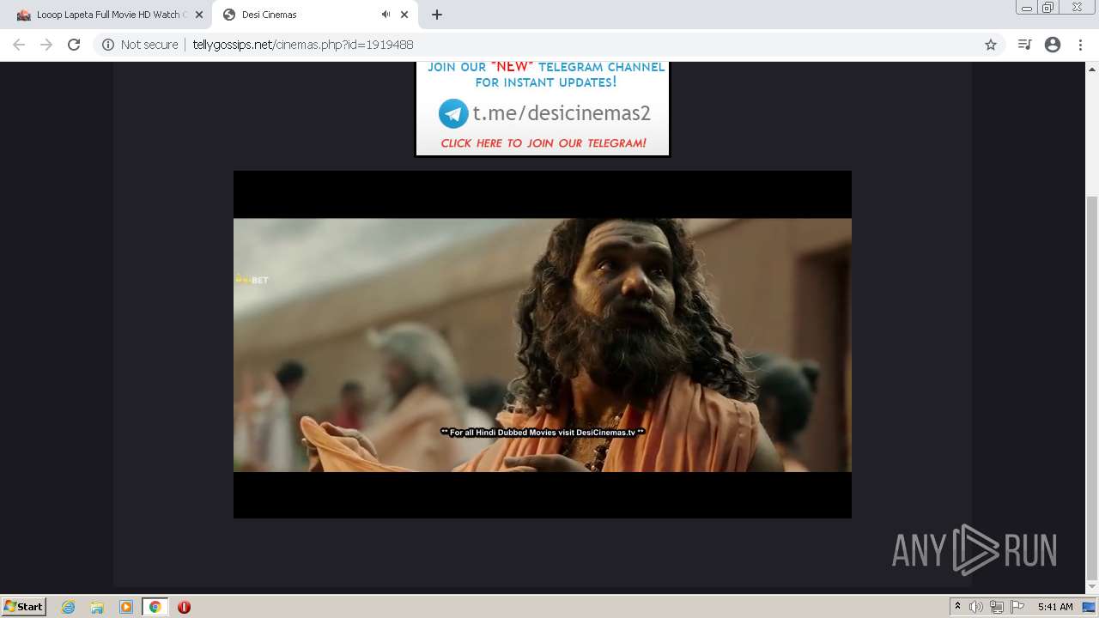Open Action Center flag in system tray
The image size is (1099, 618).
pyautogui.click(x=1017, y=607)
